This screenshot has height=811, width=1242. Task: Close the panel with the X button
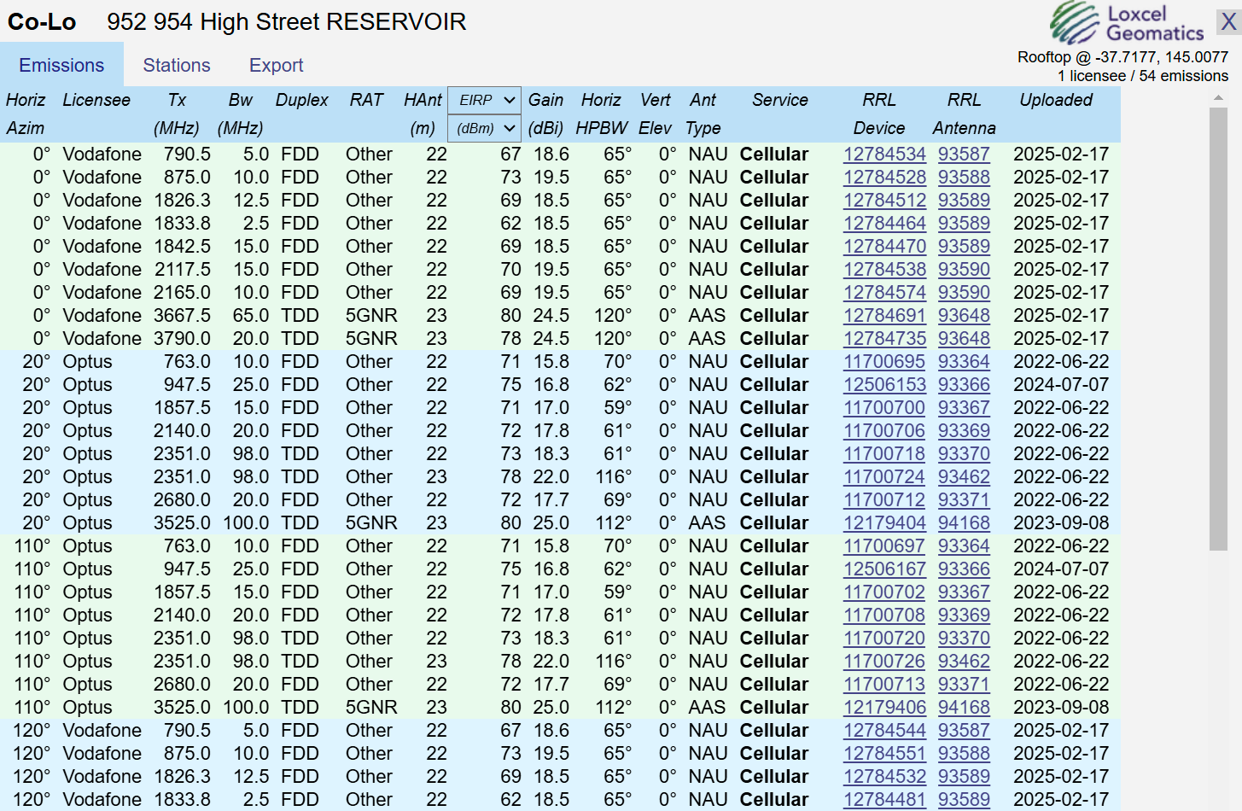(1228, 21)
